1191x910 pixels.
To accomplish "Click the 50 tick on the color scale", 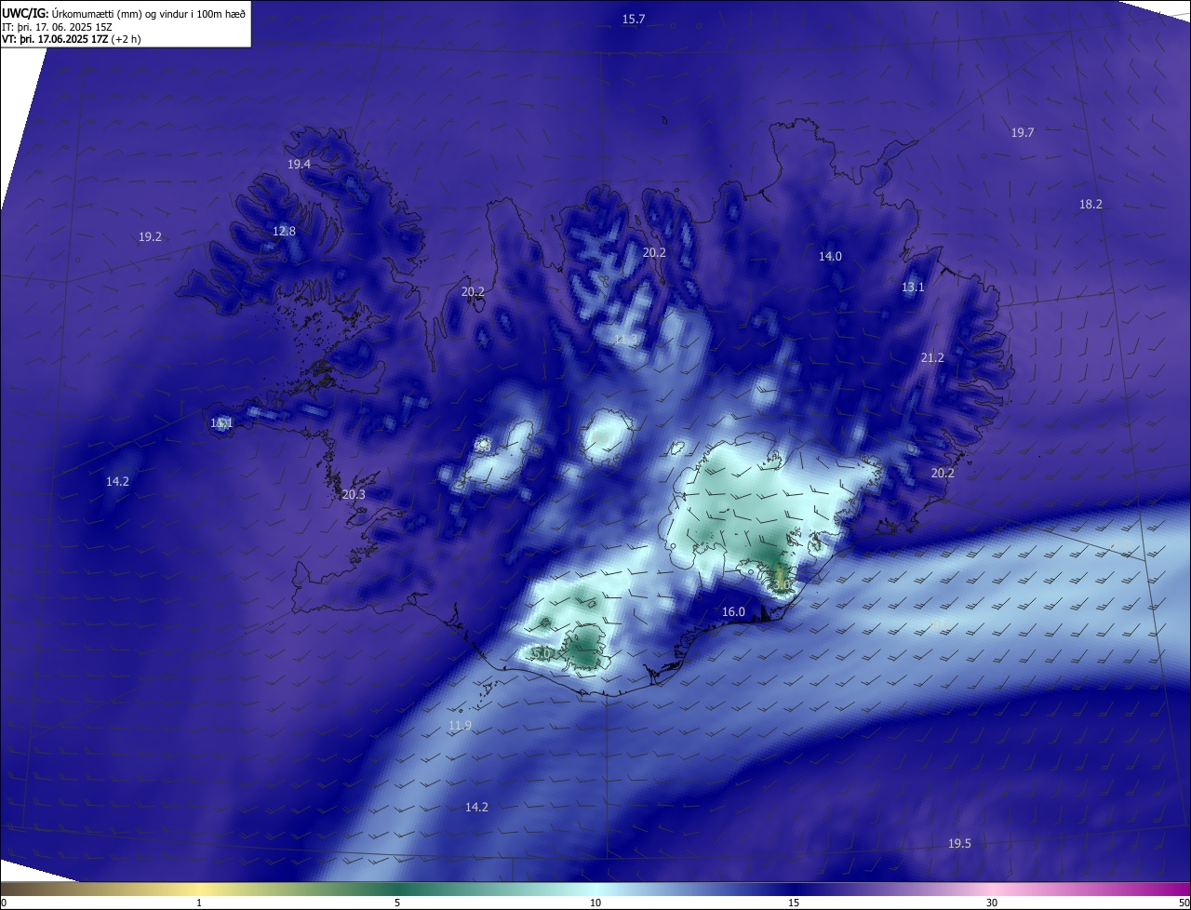I will point(1184,903).
